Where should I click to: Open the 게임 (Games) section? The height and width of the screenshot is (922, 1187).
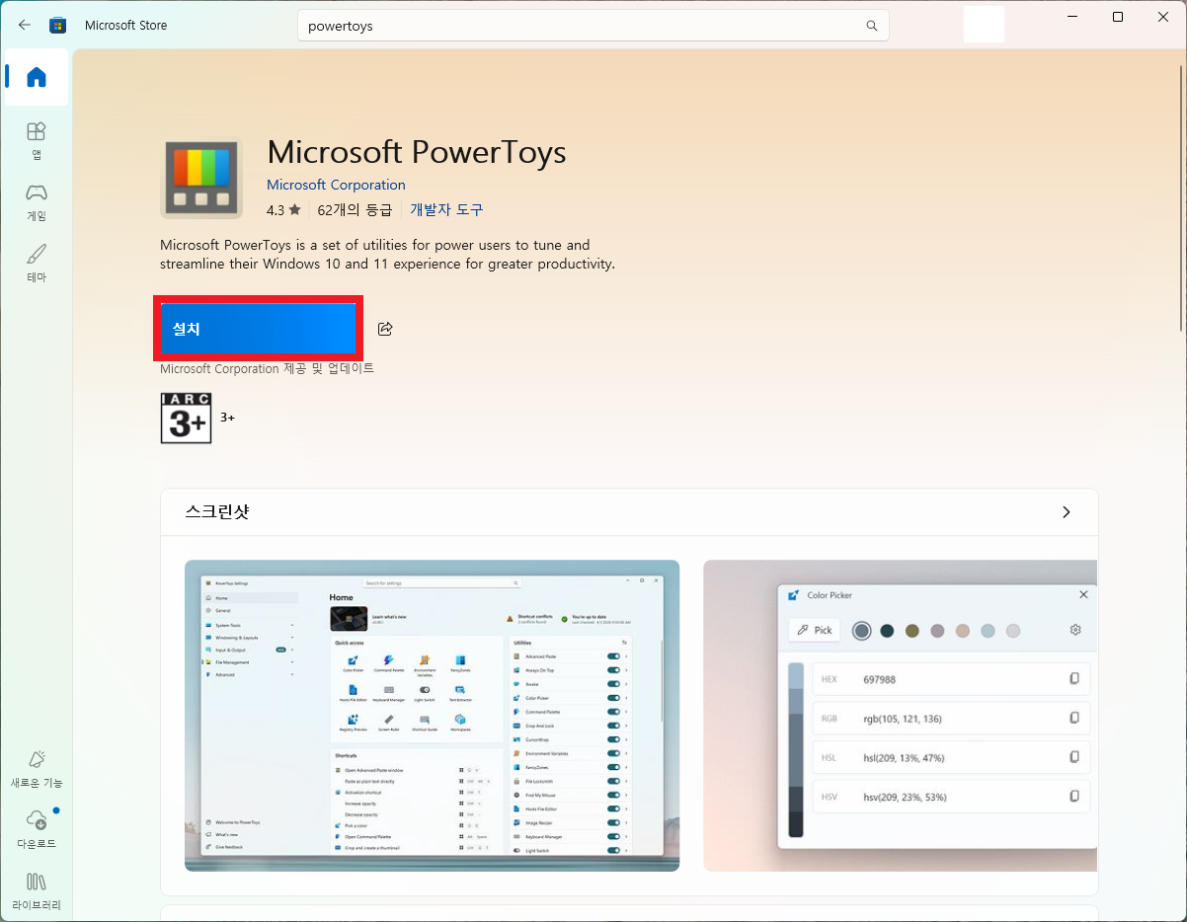(37, 202)
